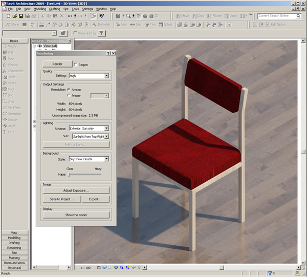The height and width of the screenshot is (277, 307).
Task: Select the Rotate tool
Action: [214, 16]
